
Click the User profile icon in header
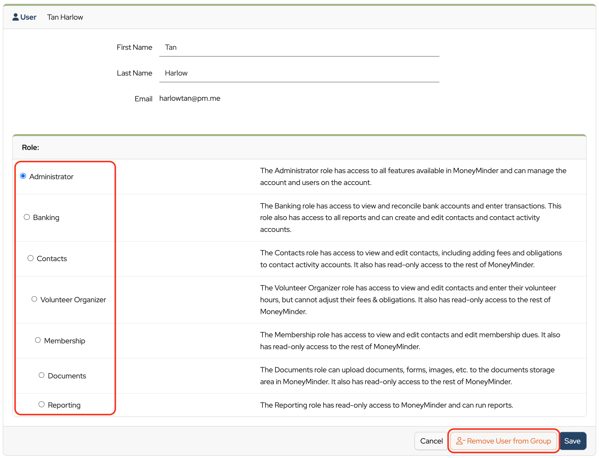pyautogui.click(x=16, y=17)
